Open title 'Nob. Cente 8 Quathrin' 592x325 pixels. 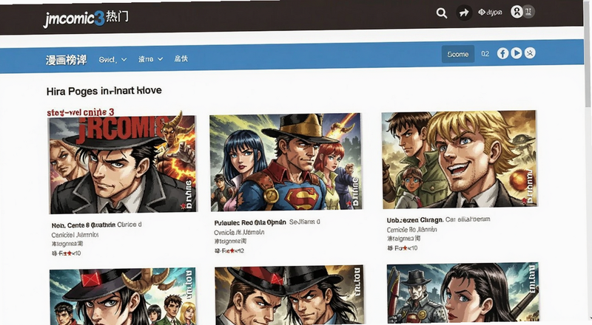tap(84, 225)
